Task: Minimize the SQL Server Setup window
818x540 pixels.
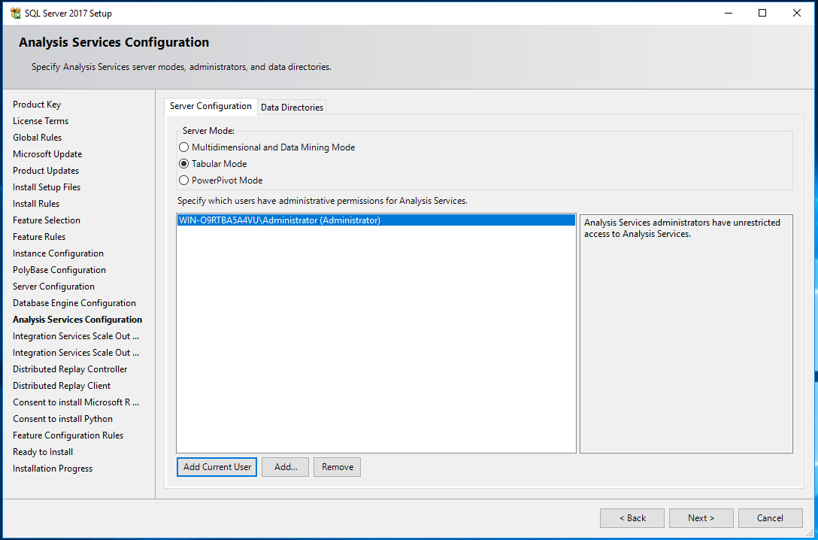Action: (728, 13)
